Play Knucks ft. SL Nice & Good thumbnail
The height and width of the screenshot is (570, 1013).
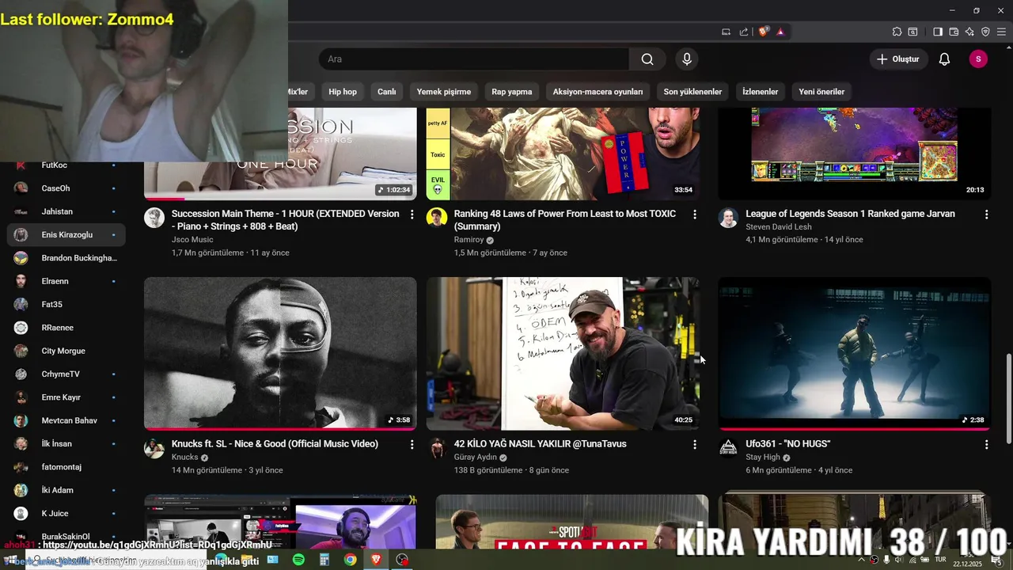click(x=280, y=353)
